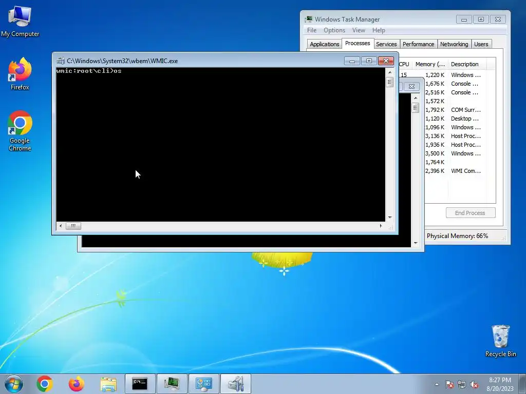Launch Firefox from the taskbar
Viewport: 526px width, 394px height.
tap(77, 384)
